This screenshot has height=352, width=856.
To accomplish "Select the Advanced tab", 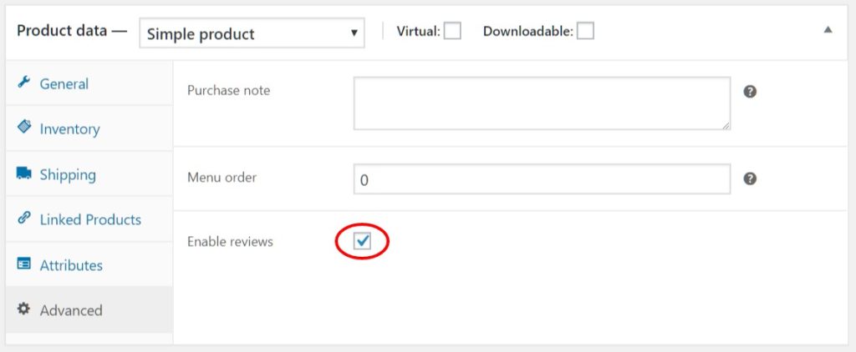I will coord(89,310).
